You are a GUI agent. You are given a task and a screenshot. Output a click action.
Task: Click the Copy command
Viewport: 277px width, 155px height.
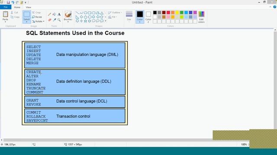click(15, 17)
